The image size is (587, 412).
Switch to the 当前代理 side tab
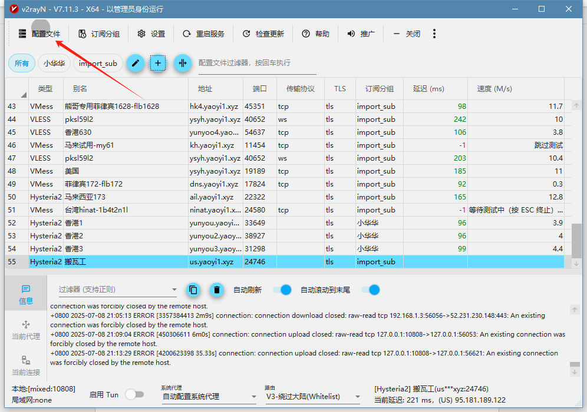(x=26, y=330)
